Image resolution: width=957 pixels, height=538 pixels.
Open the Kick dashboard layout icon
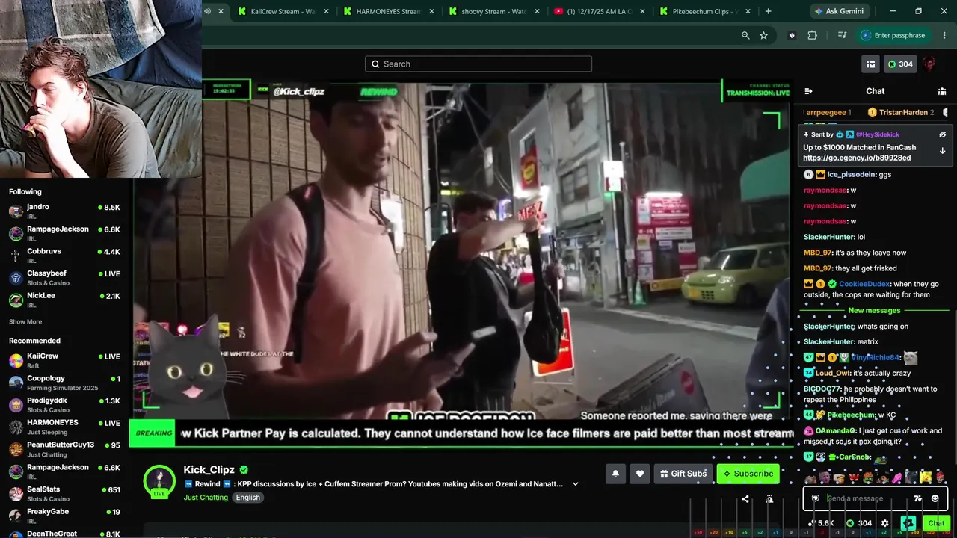[x=870, y=64]
